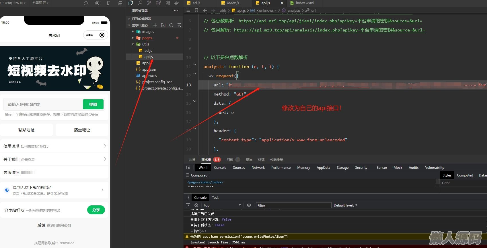487x248 pixels.
Task: Click the 粘贴地址 button
Action: point(26,130)
